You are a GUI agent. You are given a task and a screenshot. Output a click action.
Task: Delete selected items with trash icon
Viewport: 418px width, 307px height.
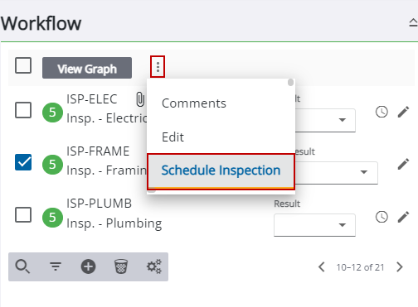tap(121, 266)
